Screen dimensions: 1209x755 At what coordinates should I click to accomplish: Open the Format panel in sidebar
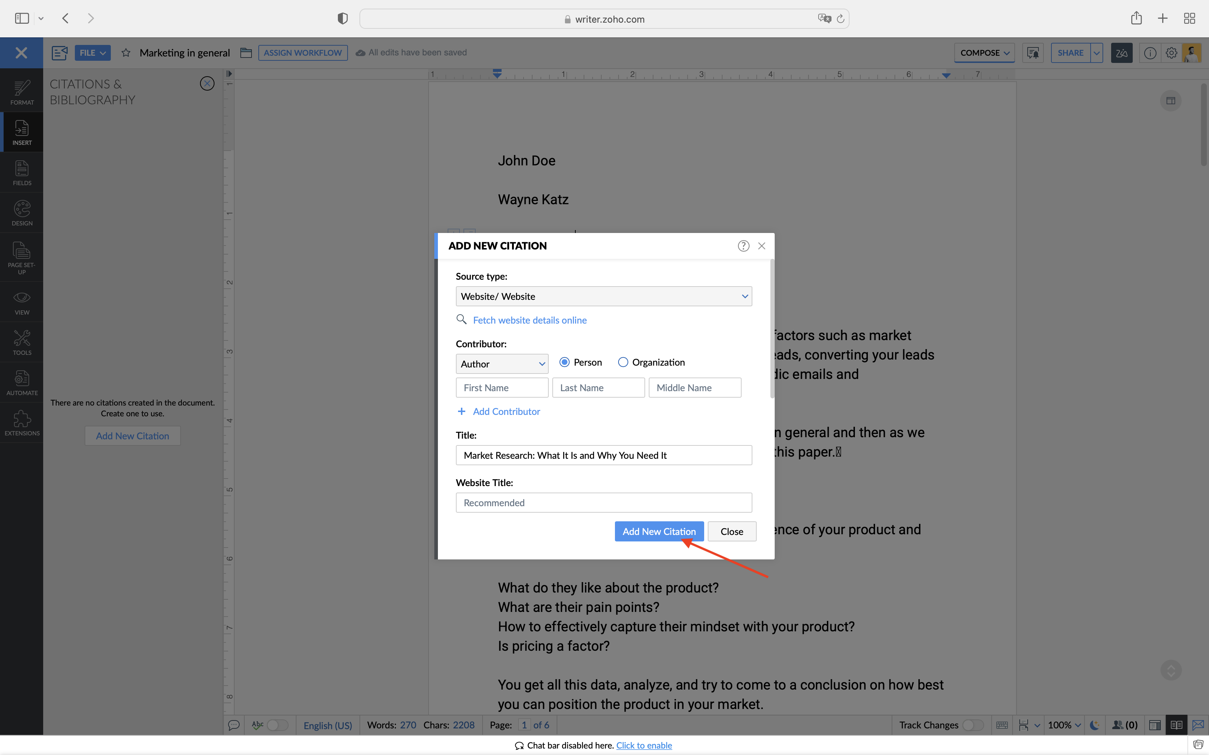tap(22, 92)
